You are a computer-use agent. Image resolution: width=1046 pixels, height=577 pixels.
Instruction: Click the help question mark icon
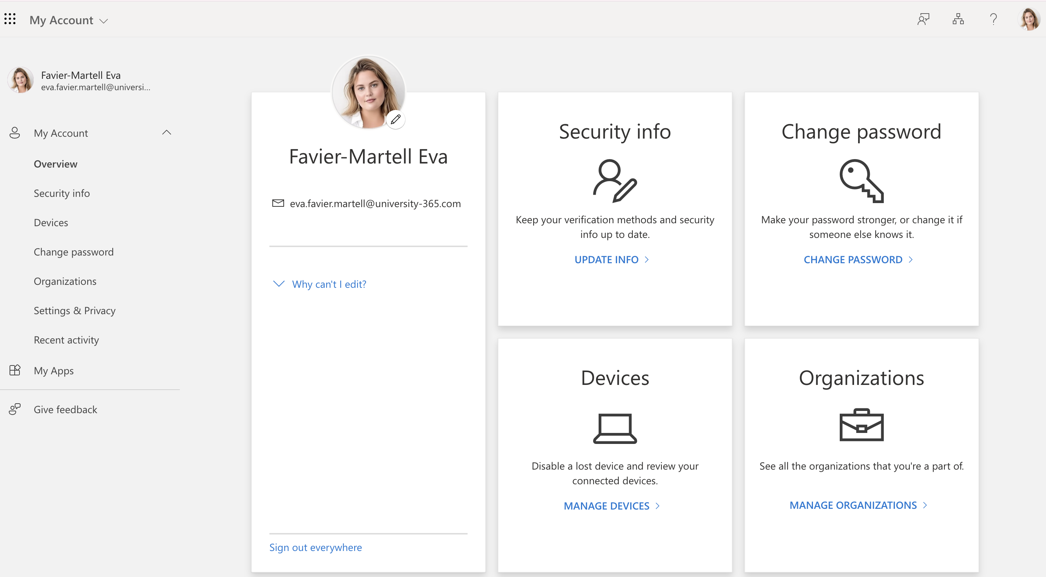click(993, 19)
